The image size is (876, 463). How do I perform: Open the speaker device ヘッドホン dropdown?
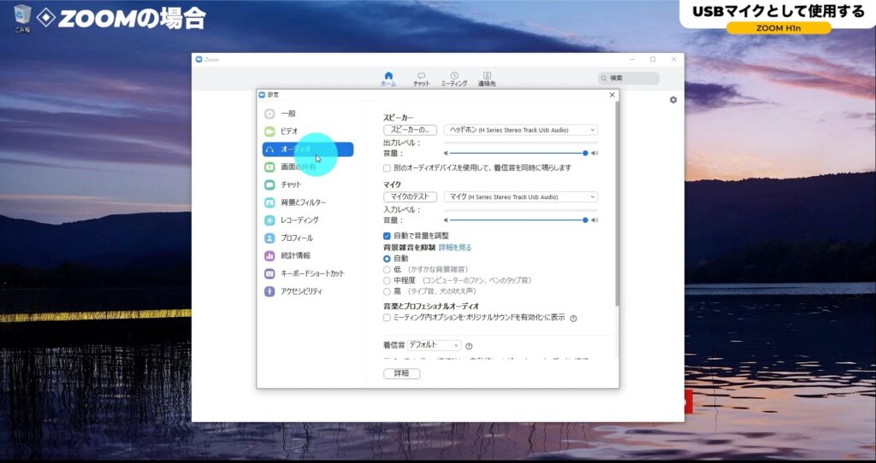(521, 130)
